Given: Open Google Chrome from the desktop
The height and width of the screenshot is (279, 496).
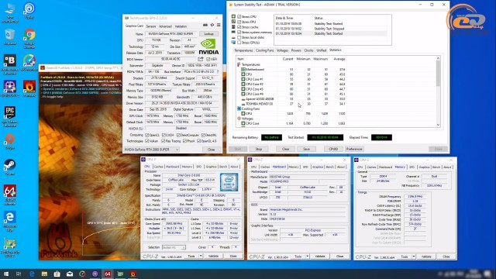Looking at the screenshot, I should [29, 39].
